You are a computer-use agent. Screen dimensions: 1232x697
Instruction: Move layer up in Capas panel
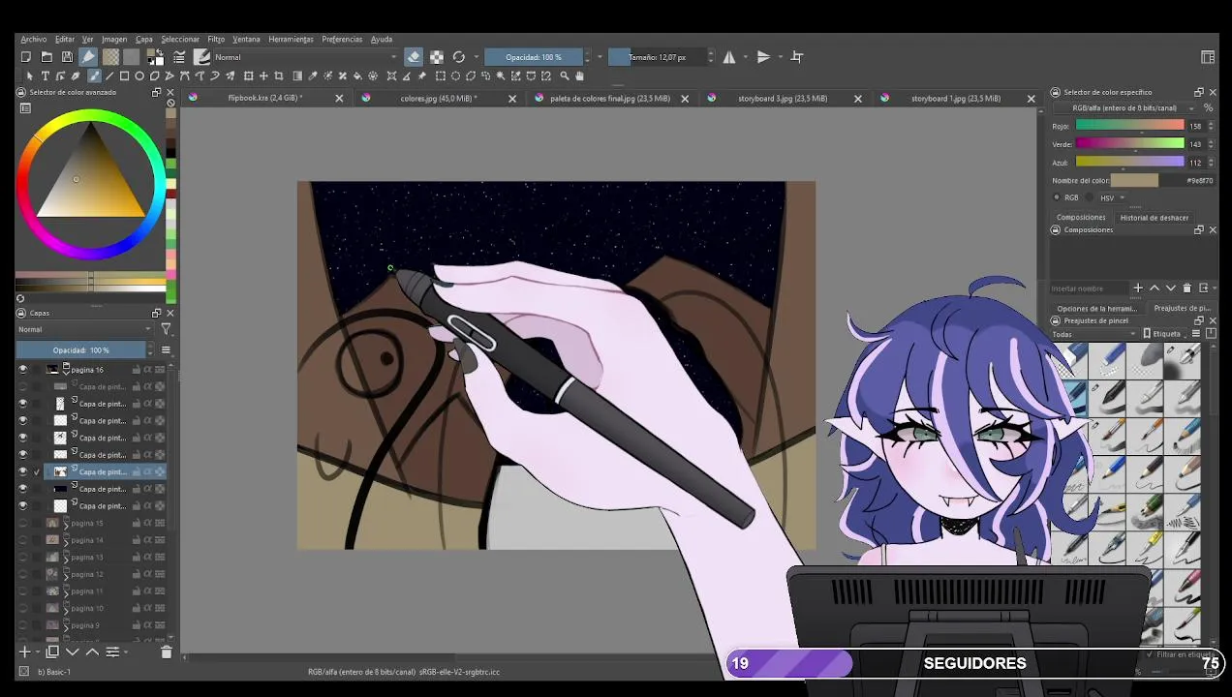click(x=92, y=652)
